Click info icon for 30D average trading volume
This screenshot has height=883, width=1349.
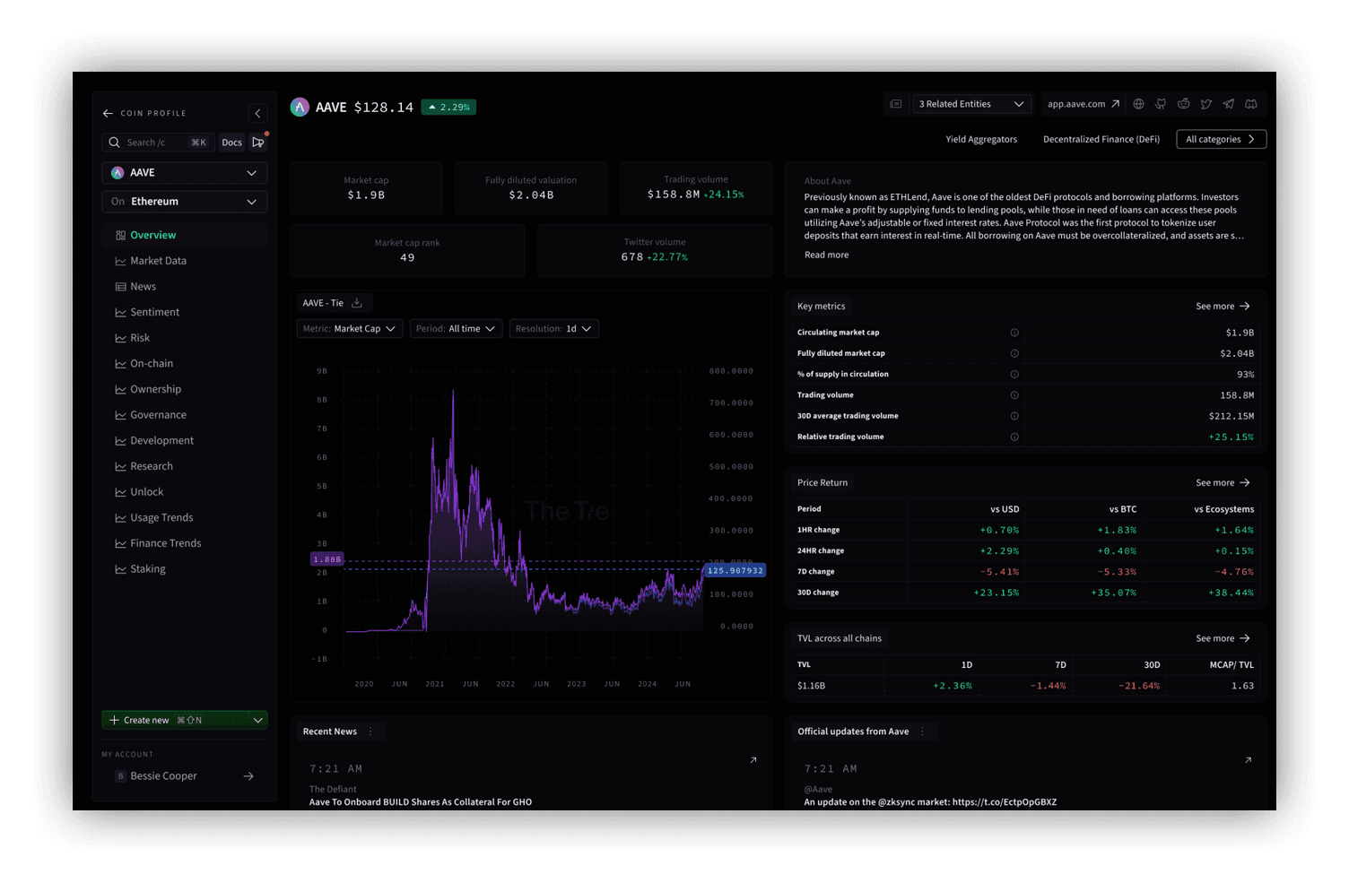(1014, 416)
